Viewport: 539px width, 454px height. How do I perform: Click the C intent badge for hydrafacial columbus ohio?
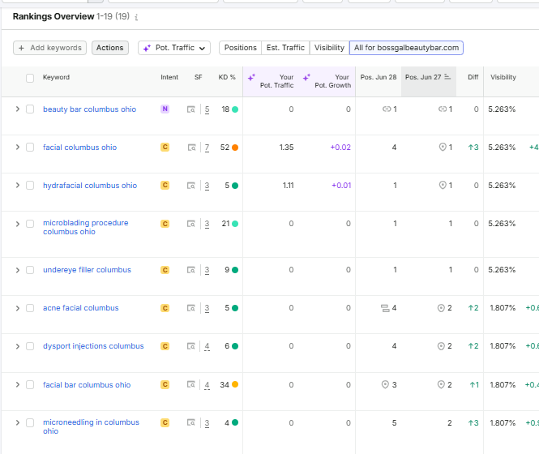pyautogui.click(x=165, y=186)
